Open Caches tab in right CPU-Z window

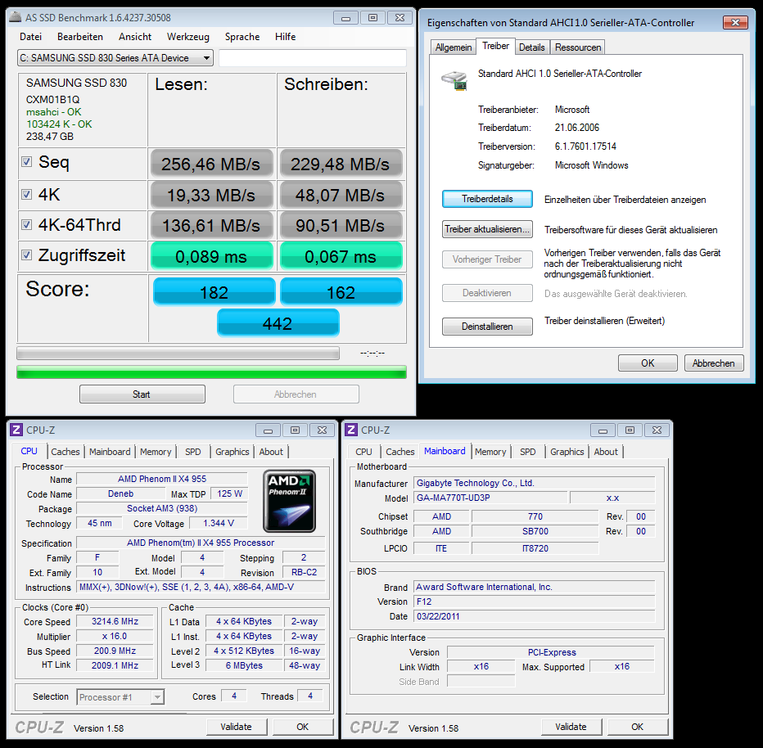tap(400, 452)
